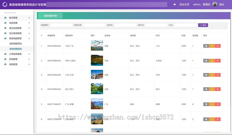View details of the 苏州-九寨沟 route
232x135 pixels.
click(x=206, y=61)
